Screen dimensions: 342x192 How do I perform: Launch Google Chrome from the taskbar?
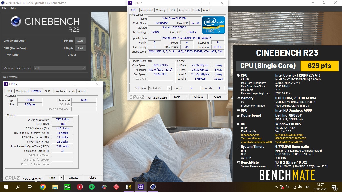click(43, 187)
